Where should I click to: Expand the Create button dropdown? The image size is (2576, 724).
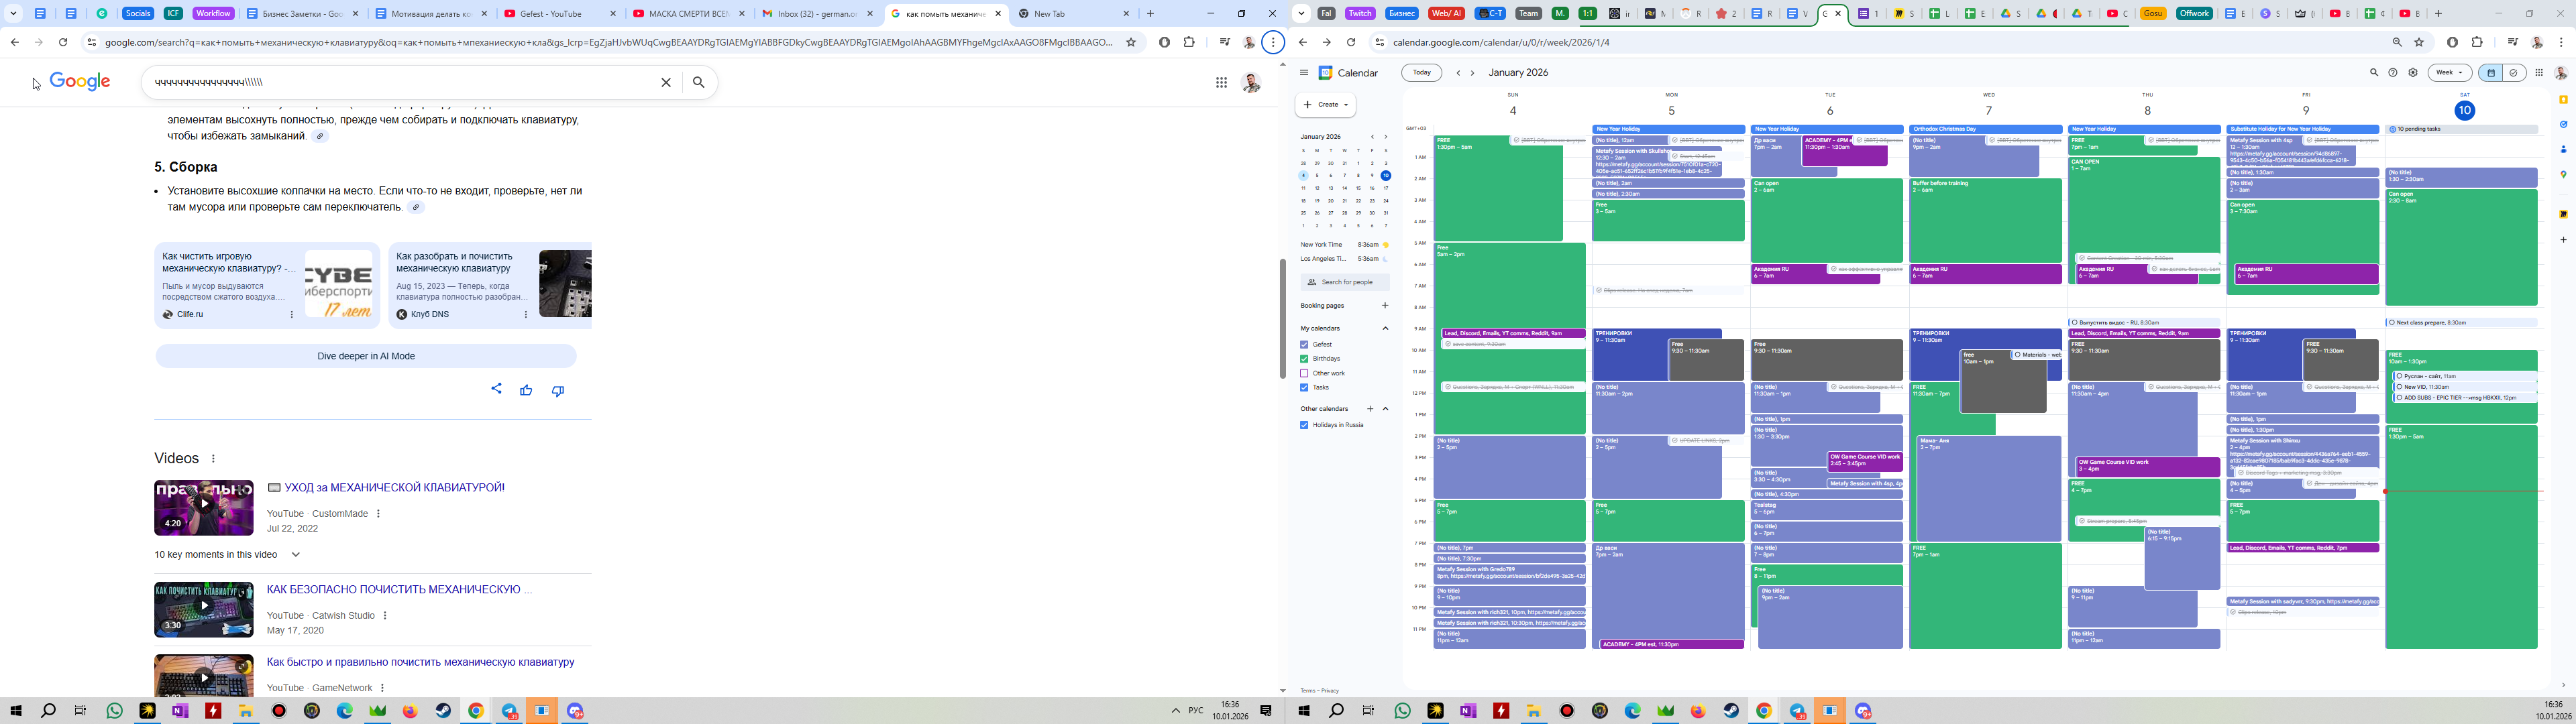1346,105
